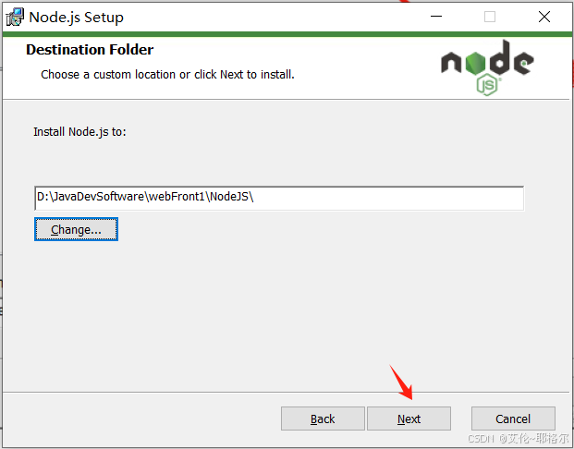Click 'Choose a custom location' instruction text

click(x=167, y=74)
